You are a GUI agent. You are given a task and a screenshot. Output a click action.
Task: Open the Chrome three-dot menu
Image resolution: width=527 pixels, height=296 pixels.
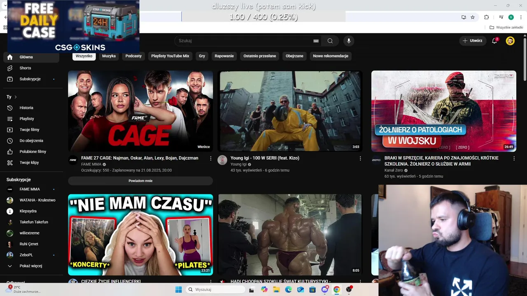[521, 17]
